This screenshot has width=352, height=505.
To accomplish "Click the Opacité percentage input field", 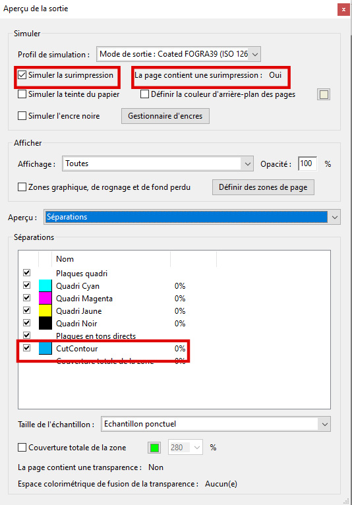I will (307, 163).
